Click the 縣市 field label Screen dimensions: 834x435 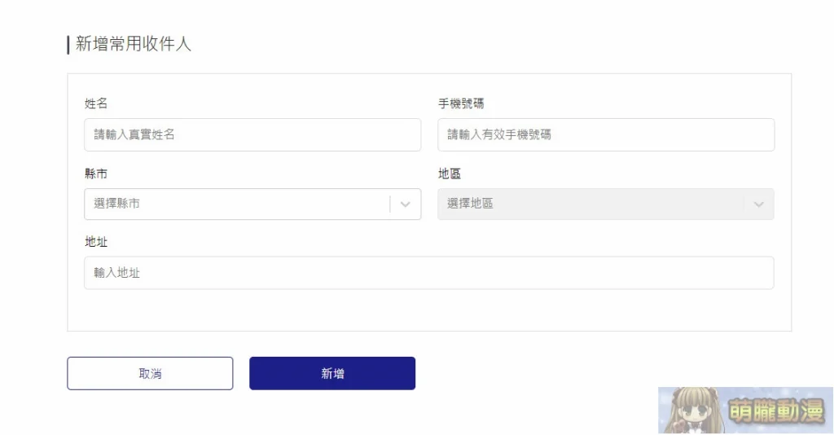click(x=96, y=174)
